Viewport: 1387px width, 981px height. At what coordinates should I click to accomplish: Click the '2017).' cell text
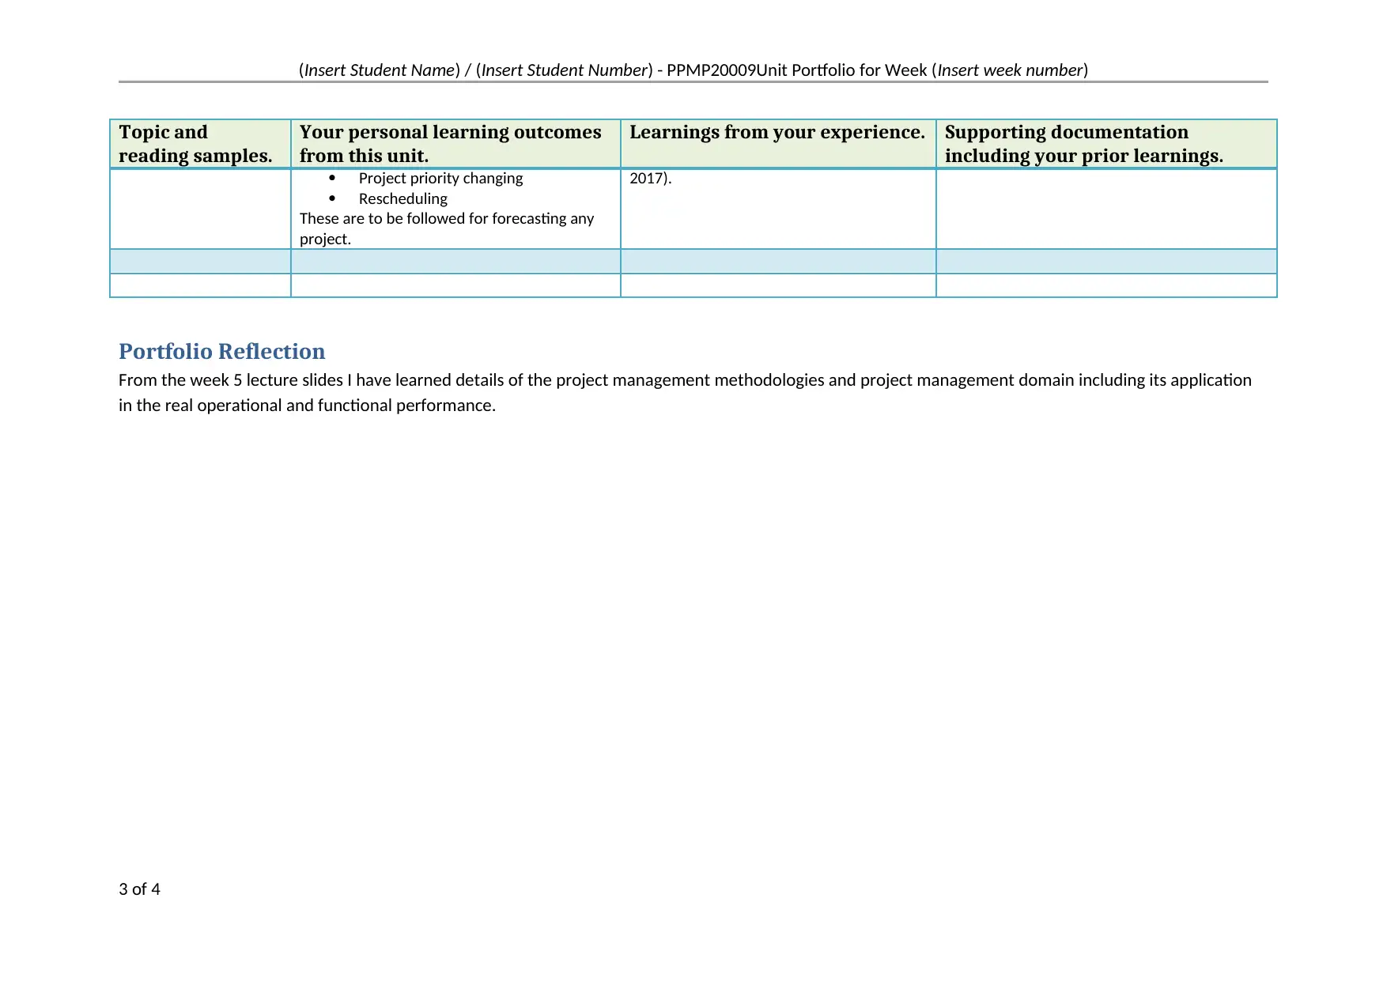tap(650, 178)
